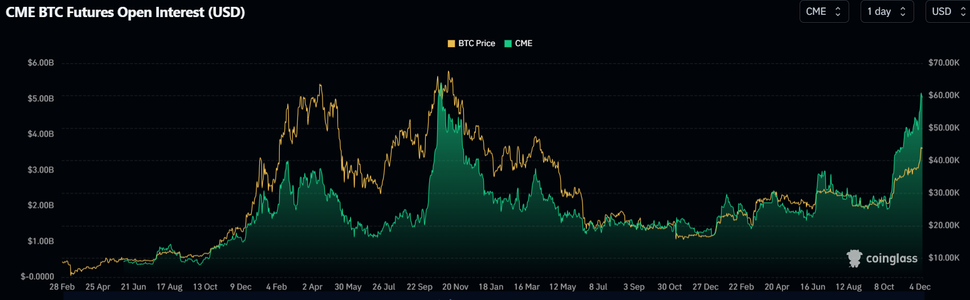This screenshot has height=300, width=970.
Task: Click the 8 Oct date label
Action: click(x=884, y=287)
